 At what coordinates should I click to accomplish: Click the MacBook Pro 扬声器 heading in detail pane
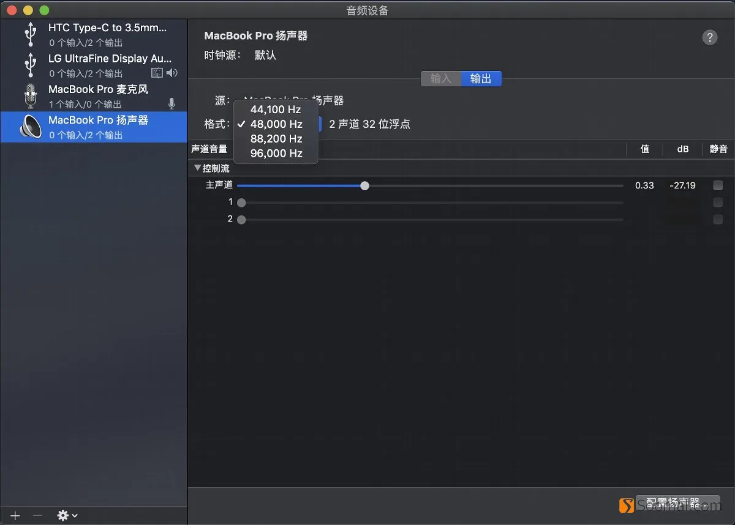pos(256,36)
